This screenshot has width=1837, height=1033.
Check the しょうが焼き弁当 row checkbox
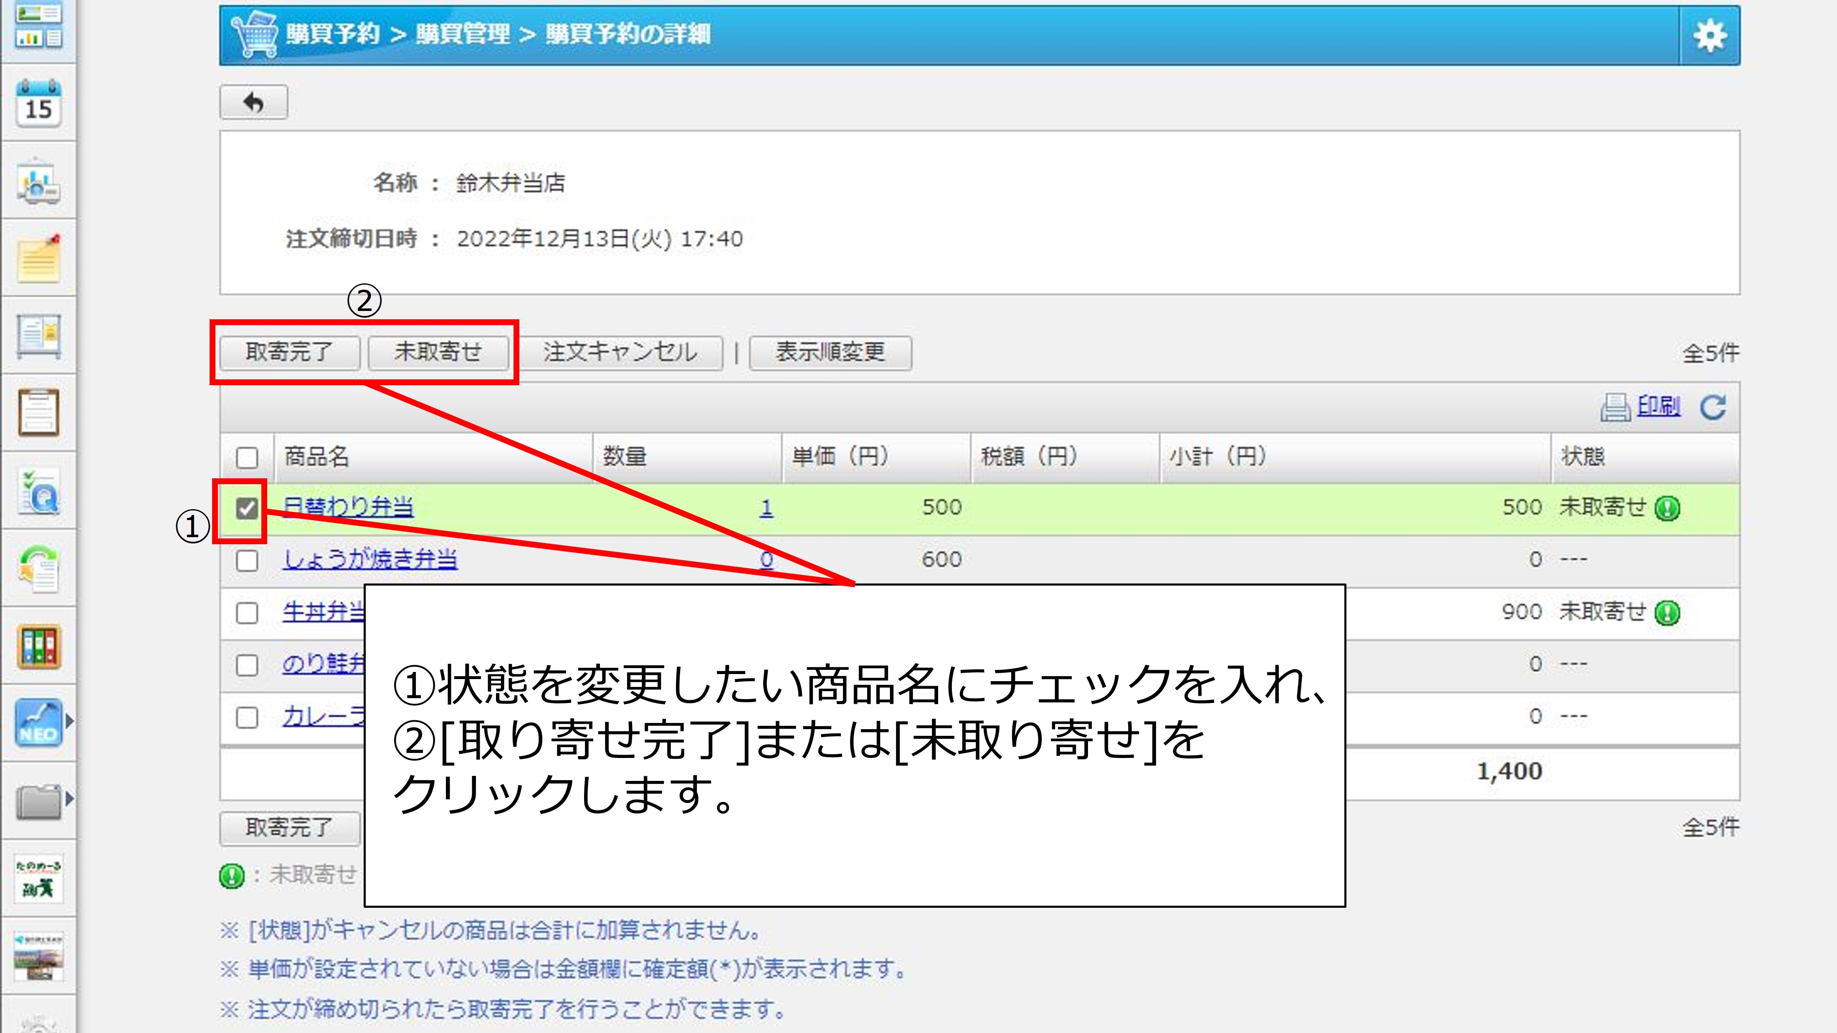247,561
